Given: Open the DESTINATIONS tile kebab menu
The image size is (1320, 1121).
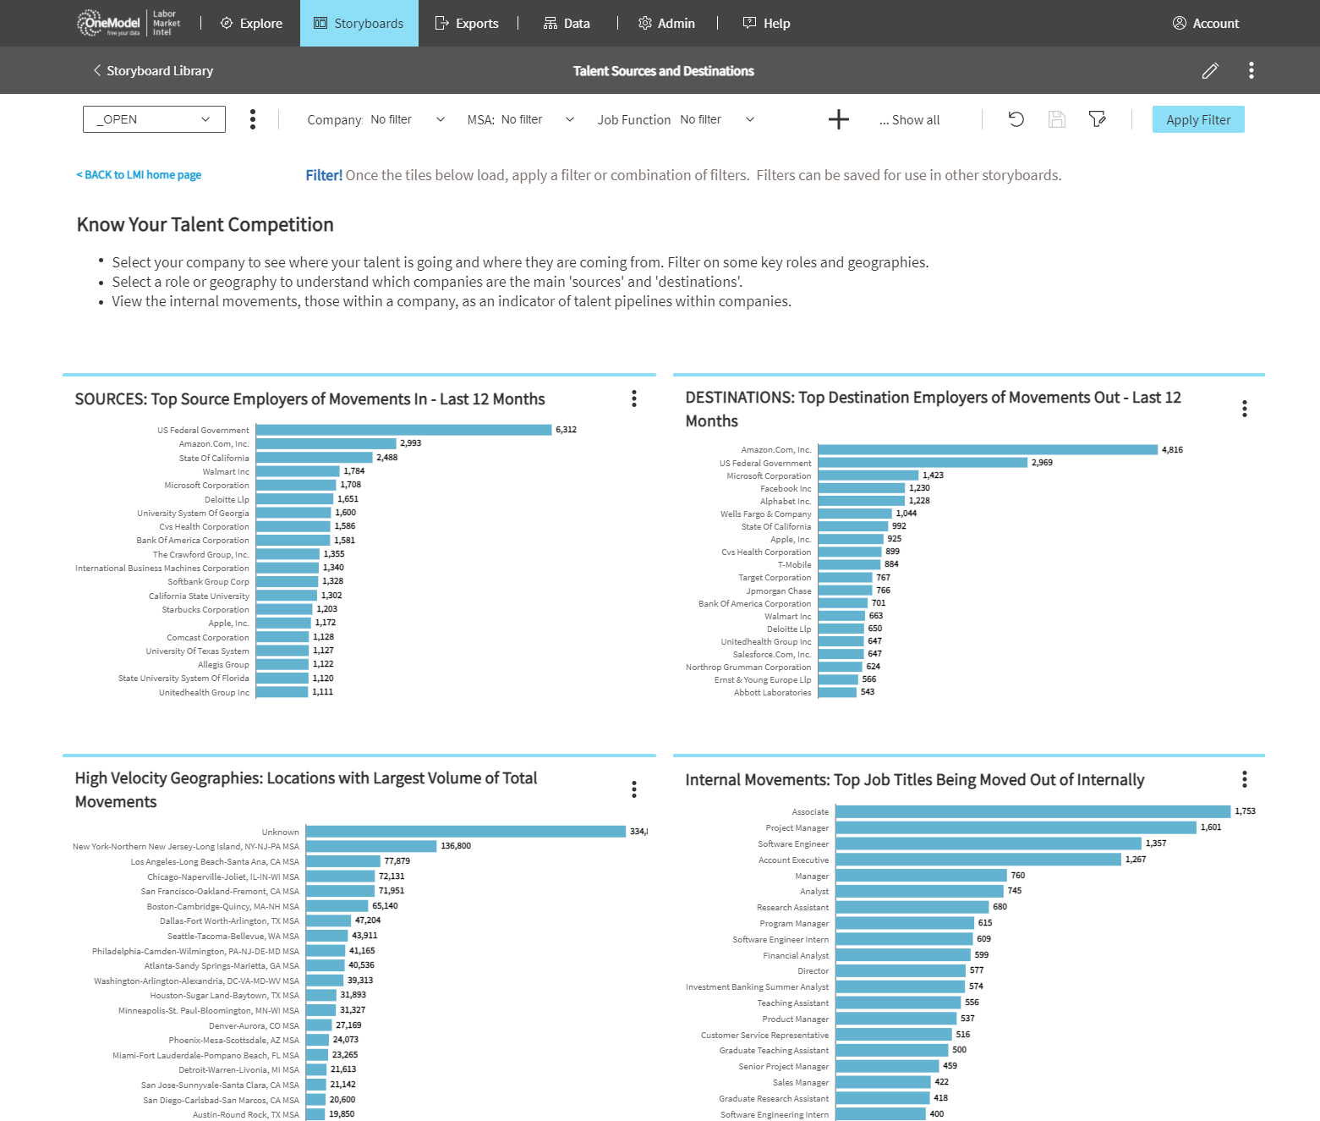Looking at the screenshot, I should pos(1245,409).
